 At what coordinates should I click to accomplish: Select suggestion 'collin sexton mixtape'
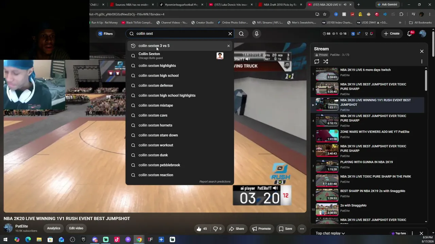click(180, 105)
